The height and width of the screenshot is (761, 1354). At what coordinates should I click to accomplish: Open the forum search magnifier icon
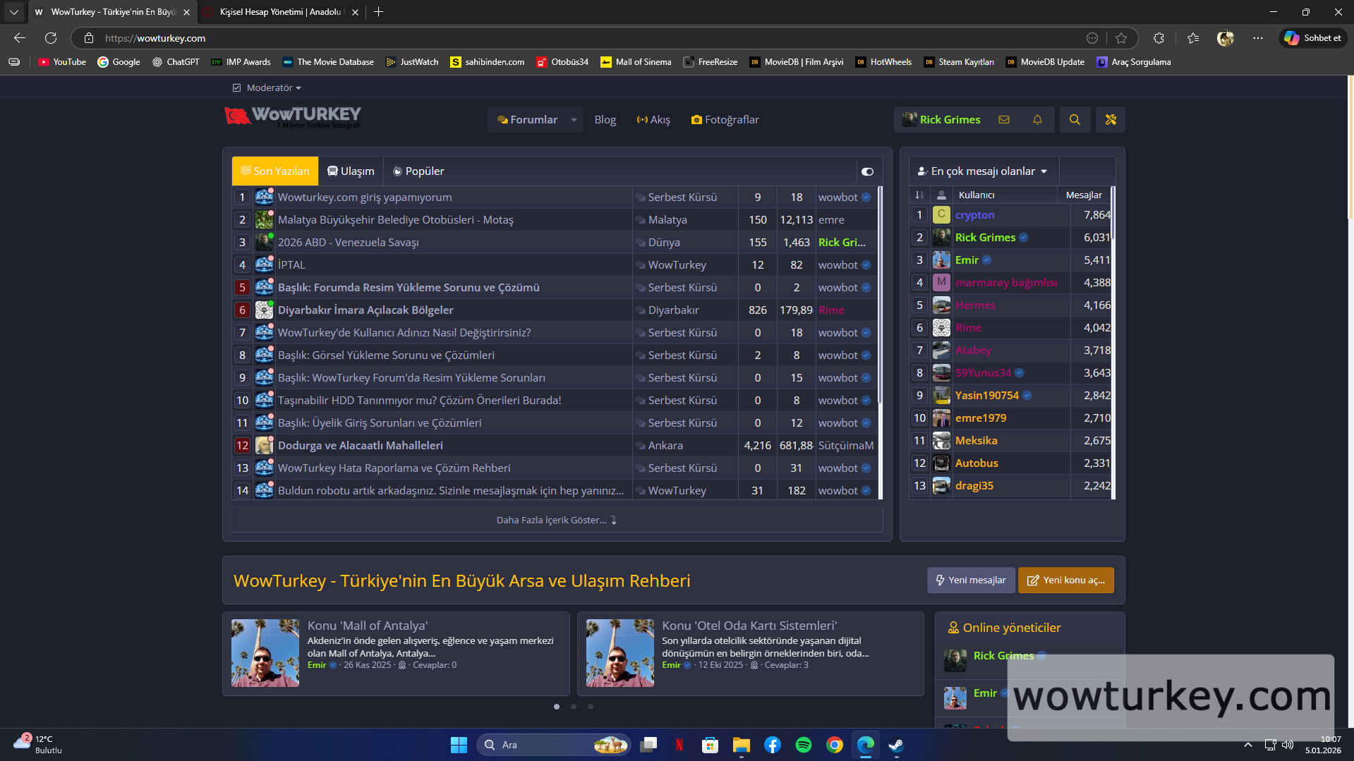[x=1074, y=120]
